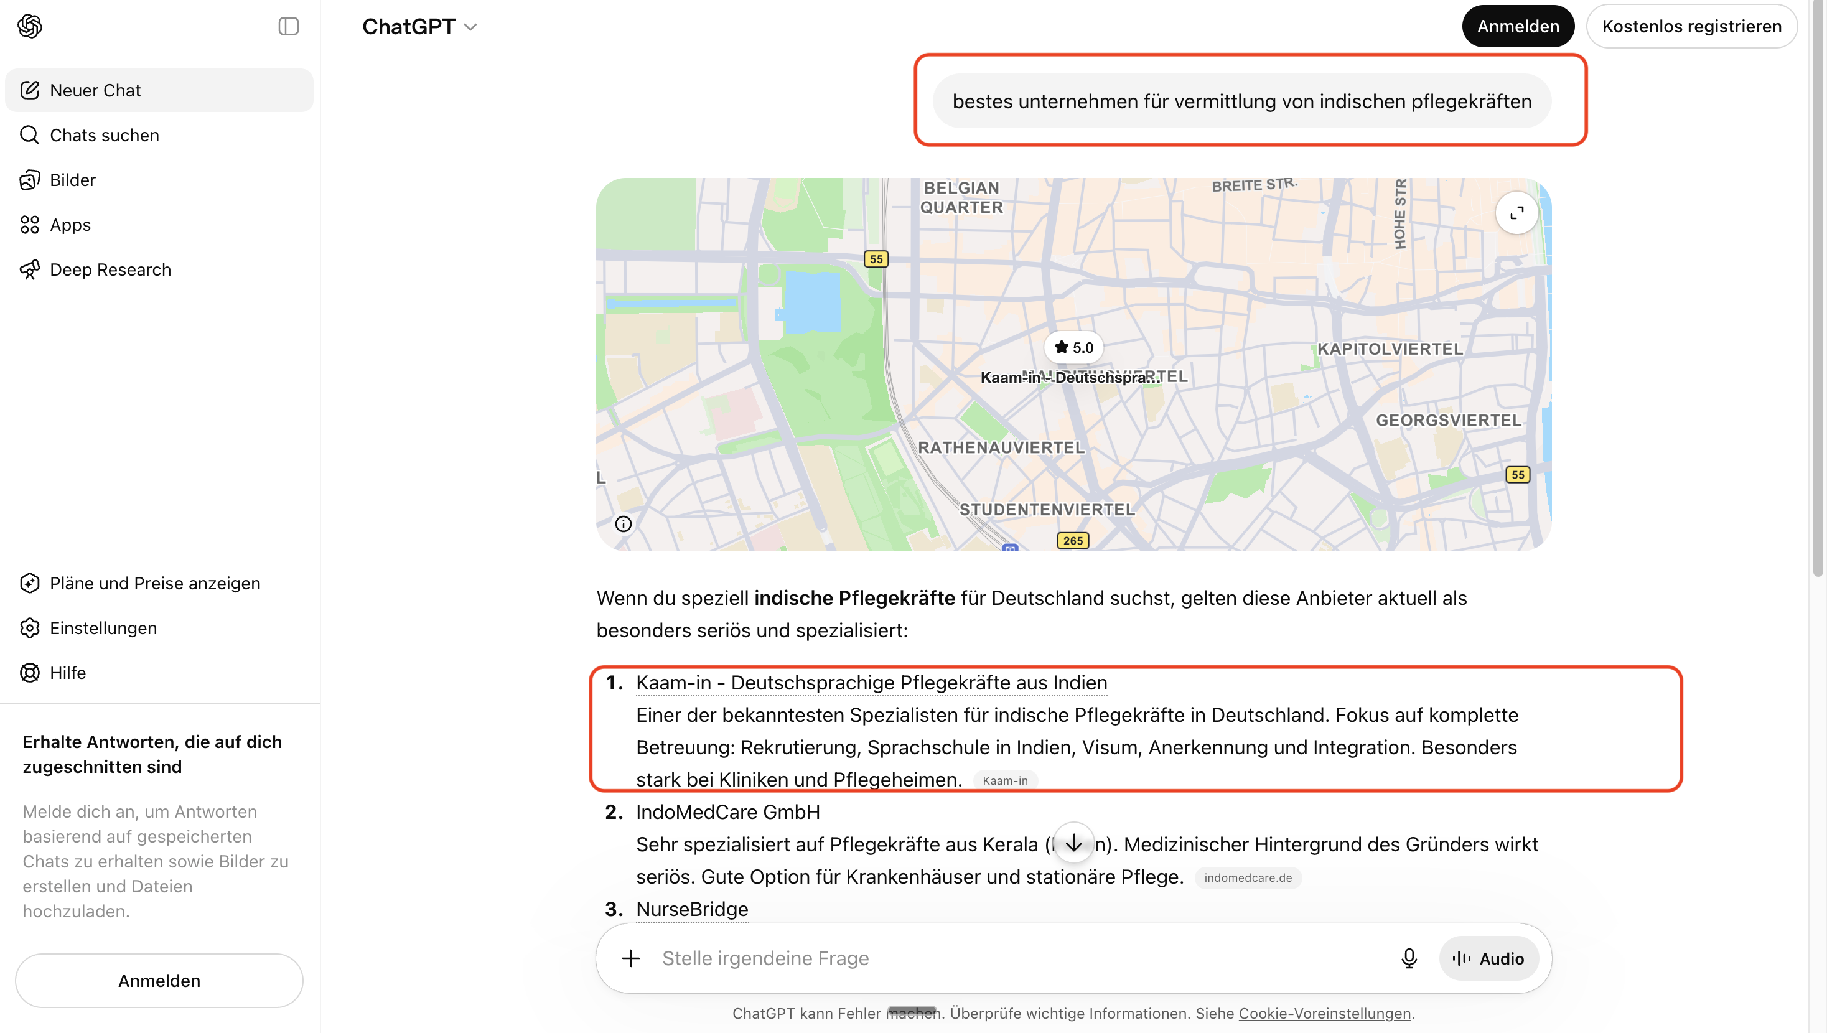Open Chats suchen search
This screenshot has width=1827, height=1033.
pyautogui.click(x=159, y=135)
